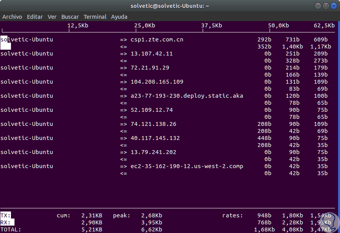Viewport: 340px width, 233px height.
Task: Select IP address 40.117.145.132
Action: tap(155, 138)
